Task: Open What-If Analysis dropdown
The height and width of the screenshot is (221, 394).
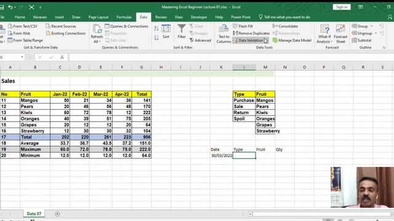Action: (x=324, y=34)
